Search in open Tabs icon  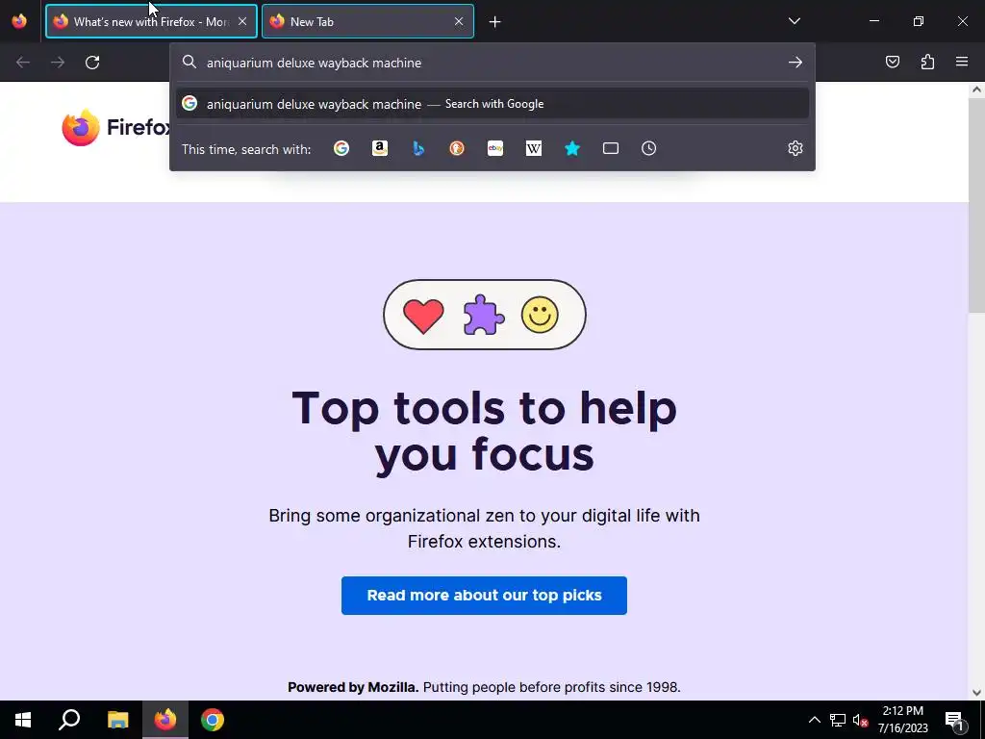(x=611, y=148)
